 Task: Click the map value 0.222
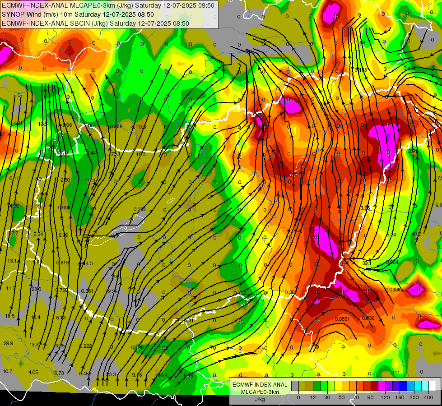point(85,346)
